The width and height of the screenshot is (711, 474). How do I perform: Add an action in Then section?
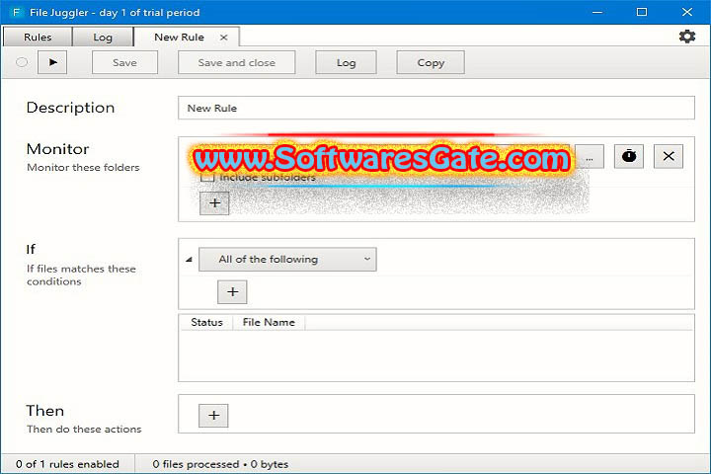[213, 415]
